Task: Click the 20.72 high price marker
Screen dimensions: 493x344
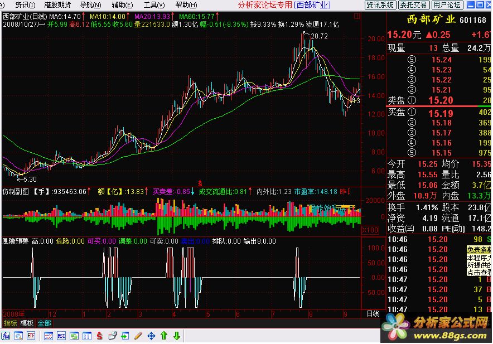Action: pos(319,36)
